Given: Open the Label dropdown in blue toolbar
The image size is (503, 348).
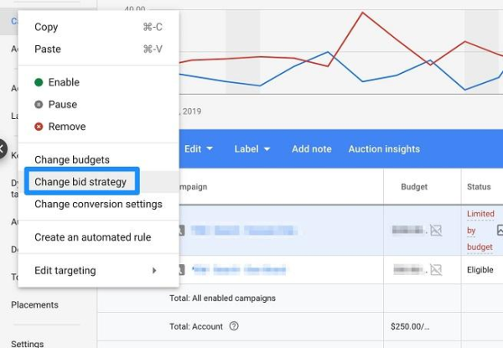Looking at the screenshot, I should [251, 149].
